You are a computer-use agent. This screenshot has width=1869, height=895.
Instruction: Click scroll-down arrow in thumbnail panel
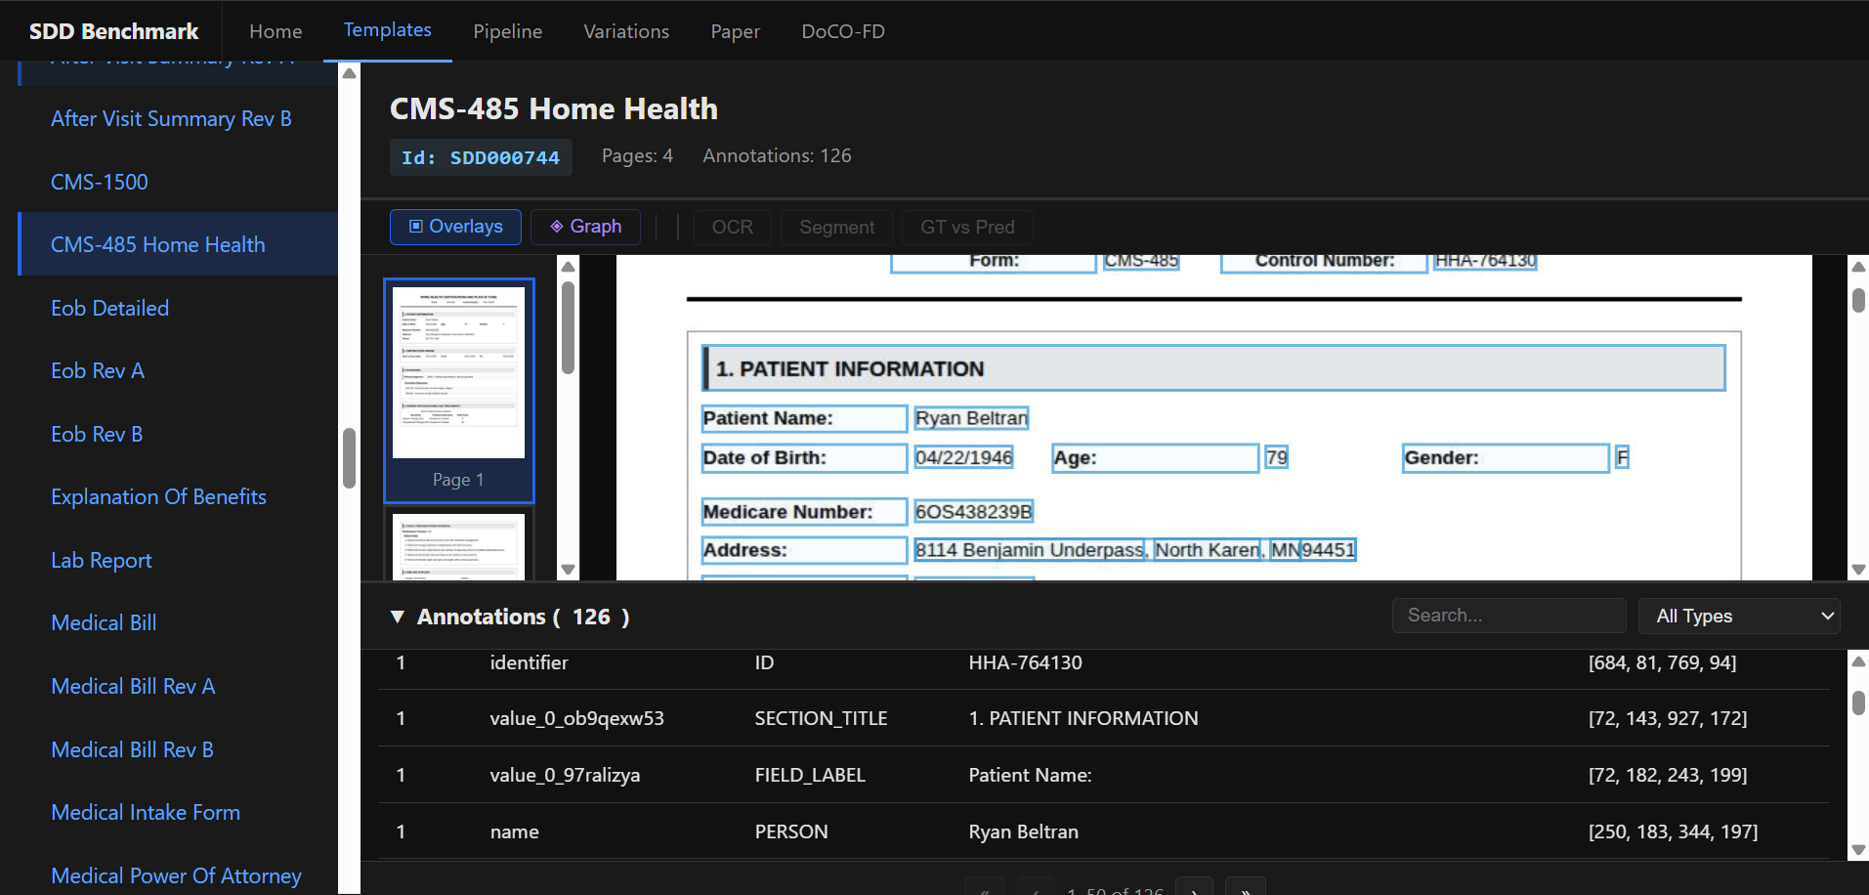tap(568, 570)
